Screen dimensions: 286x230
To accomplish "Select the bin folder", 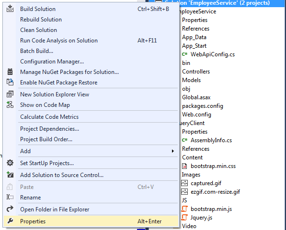I will click(186, 63).
